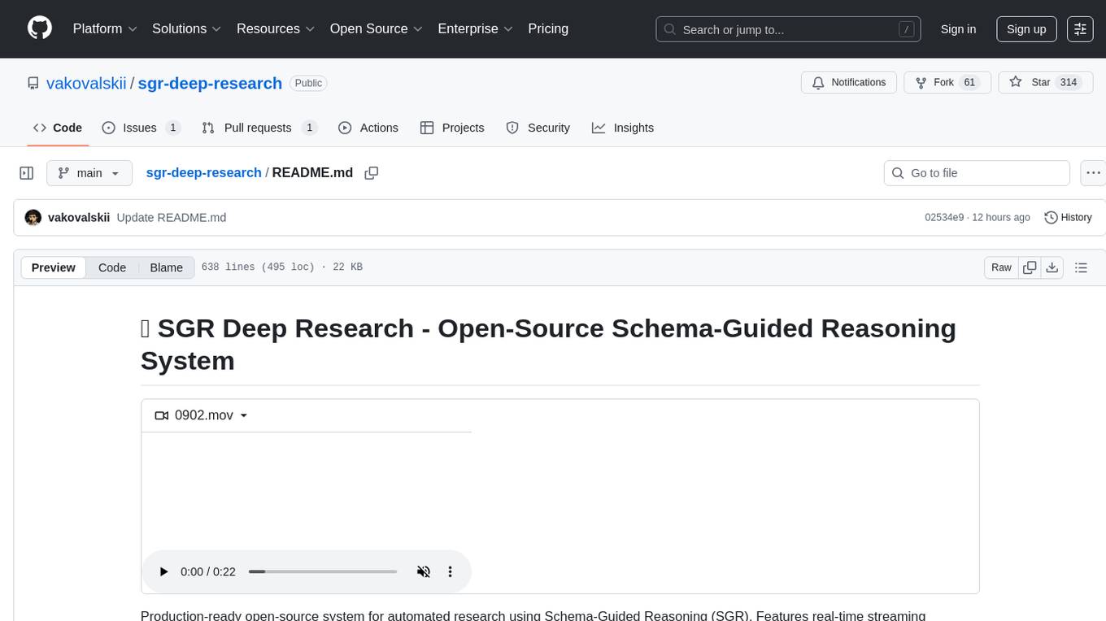Image resolution: width=1106 pixels, height=621 pixels.
Task: Open the Update README.md commit message
Action: [x=172, y=218]
